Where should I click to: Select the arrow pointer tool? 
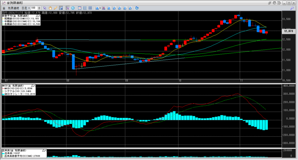[x=45, y=8]
